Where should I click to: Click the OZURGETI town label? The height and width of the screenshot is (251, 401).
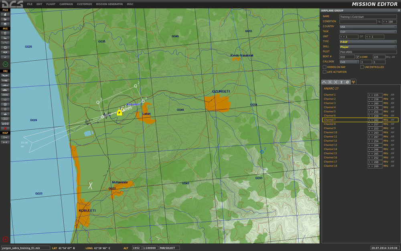pyautogui.click(x=221, y=91)
